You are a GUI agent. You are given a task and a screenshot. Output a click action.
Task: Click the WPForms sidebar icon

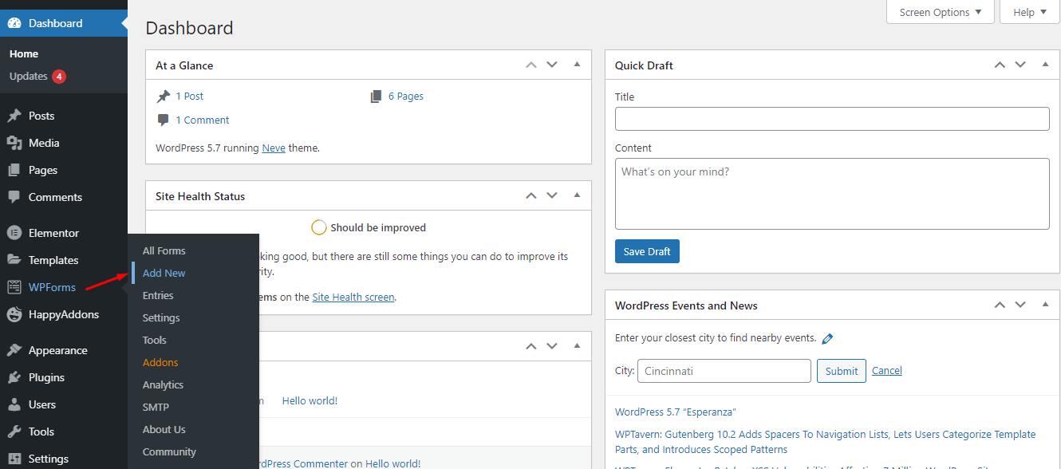14,287
